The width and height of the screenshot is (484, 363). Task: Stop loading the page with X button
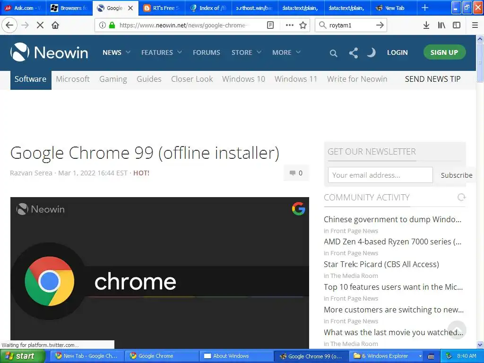tap(40, 25)
